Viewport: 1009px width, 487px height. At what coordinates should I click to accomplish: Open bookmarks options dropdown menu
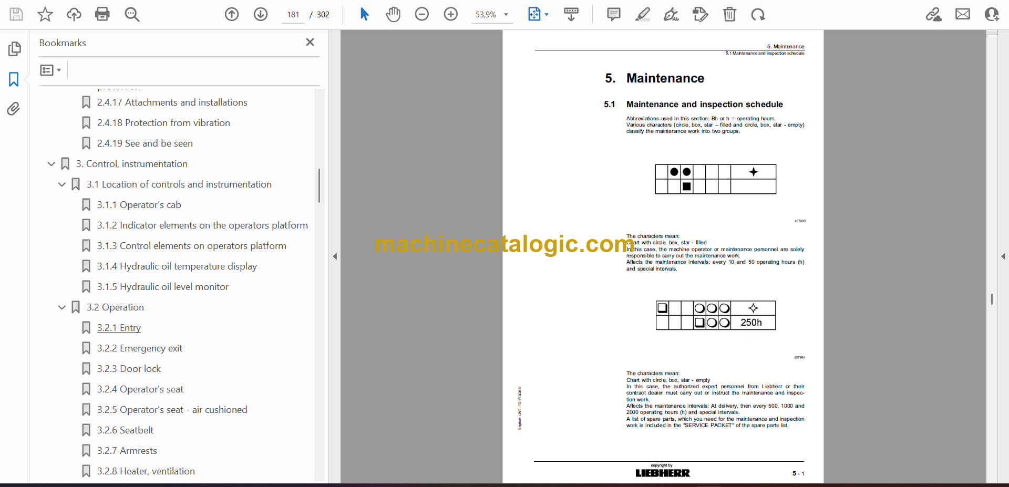click(50, 70)
